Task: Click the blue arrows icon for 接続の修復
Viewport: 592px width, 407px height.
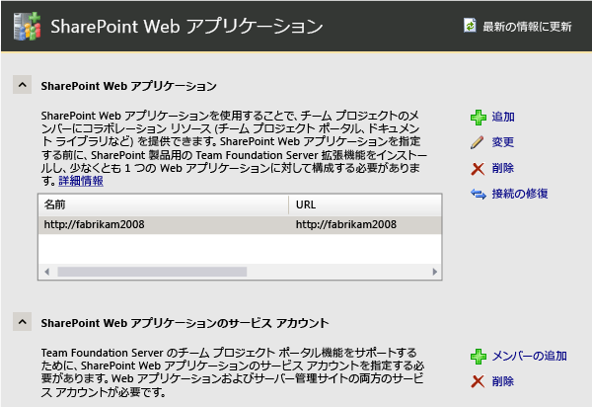Action: pos(479,194)
